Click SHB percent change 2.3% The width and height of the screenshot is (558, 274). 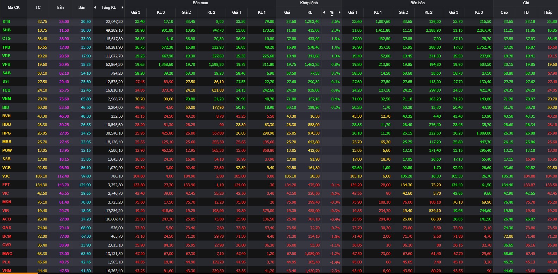point(336,30)
